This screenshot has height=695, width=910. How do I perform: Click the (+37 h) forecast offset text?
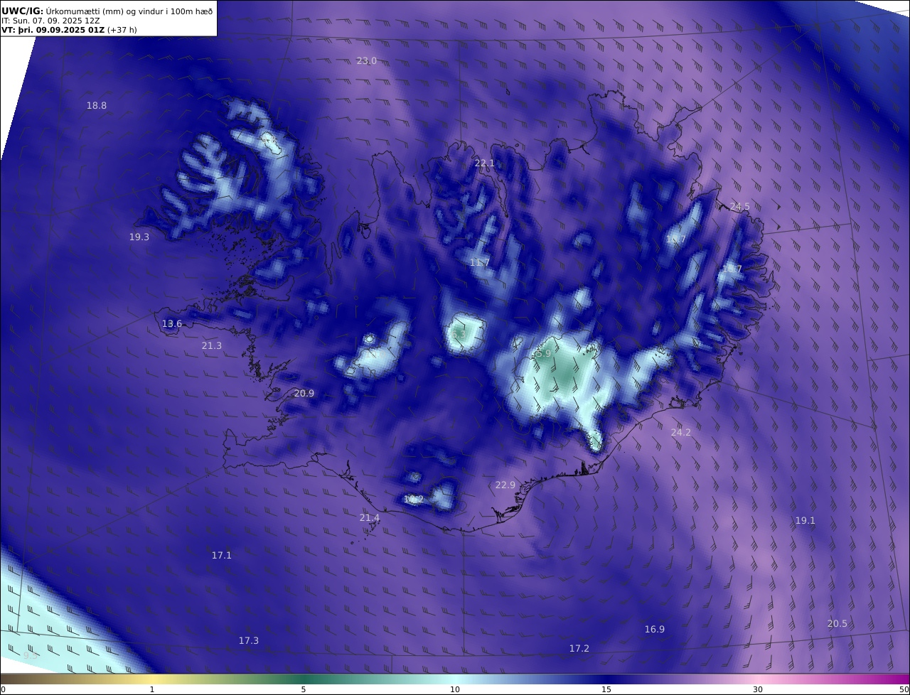[x=122, y=30]
